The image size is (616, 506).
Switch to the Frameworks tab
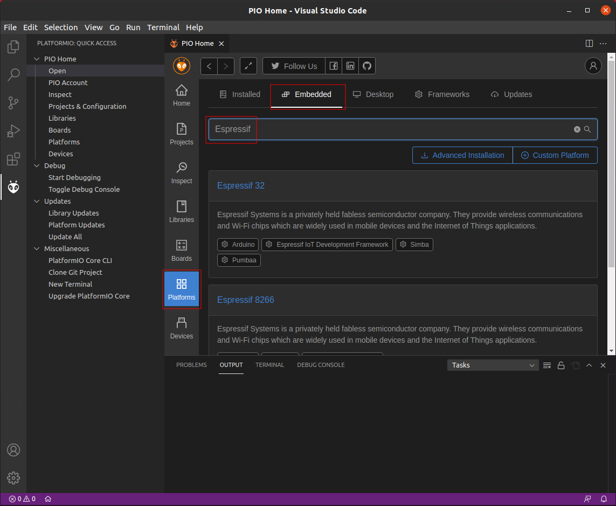point(442,95)
